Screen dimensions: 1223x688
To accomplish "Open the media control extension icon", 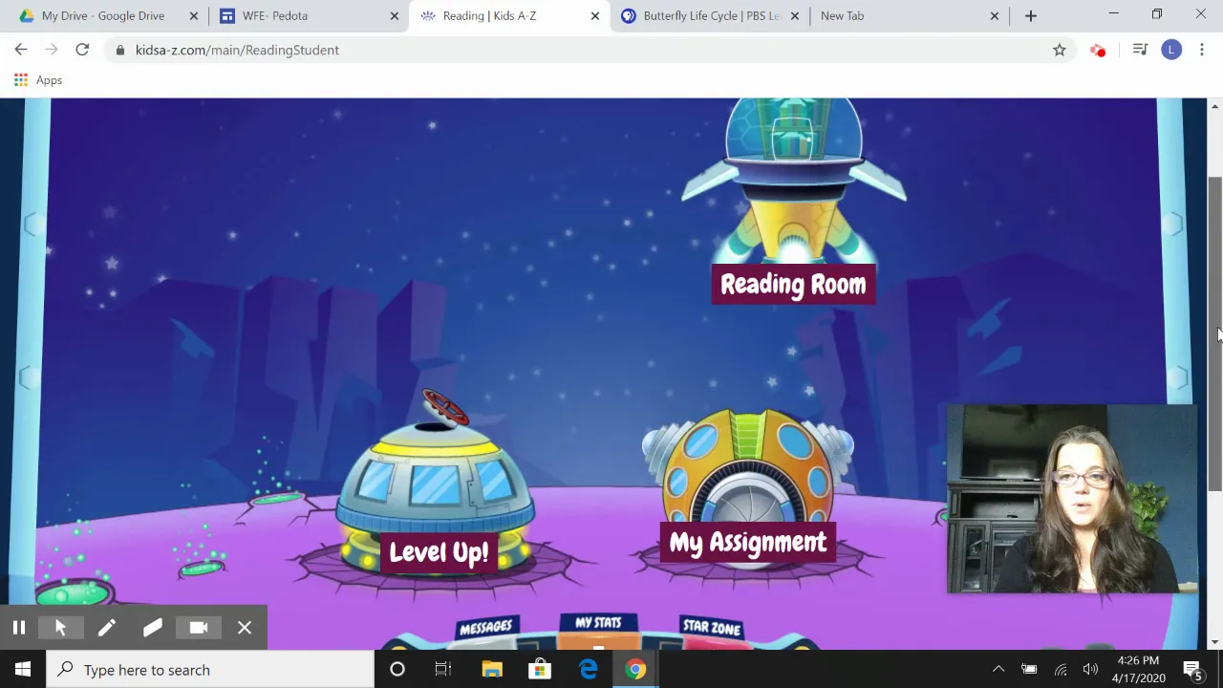I will (x=1139, y=50).
